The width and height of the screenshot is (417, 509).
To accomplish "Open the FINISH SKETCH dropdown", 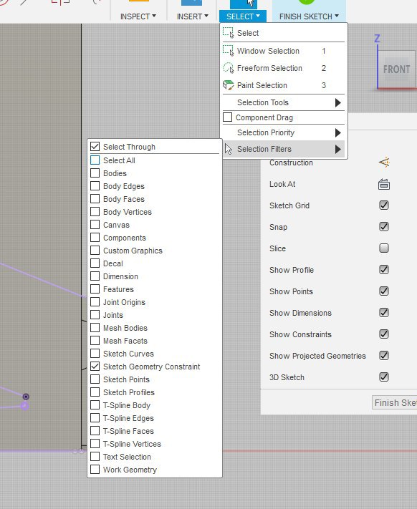I will [309, 16].
